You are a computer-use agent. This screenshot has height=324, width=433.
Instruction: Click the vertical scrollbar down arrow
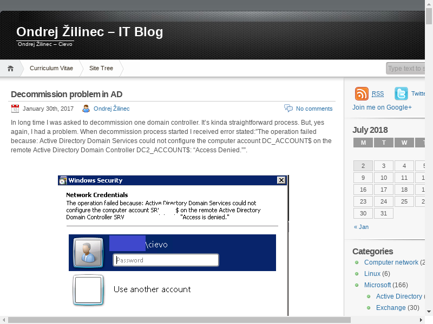pos(429,312)
